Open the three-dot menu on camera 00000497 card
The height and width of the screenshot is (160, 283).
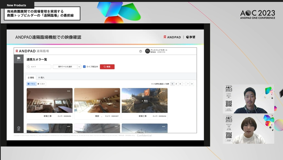coord(116,91)
